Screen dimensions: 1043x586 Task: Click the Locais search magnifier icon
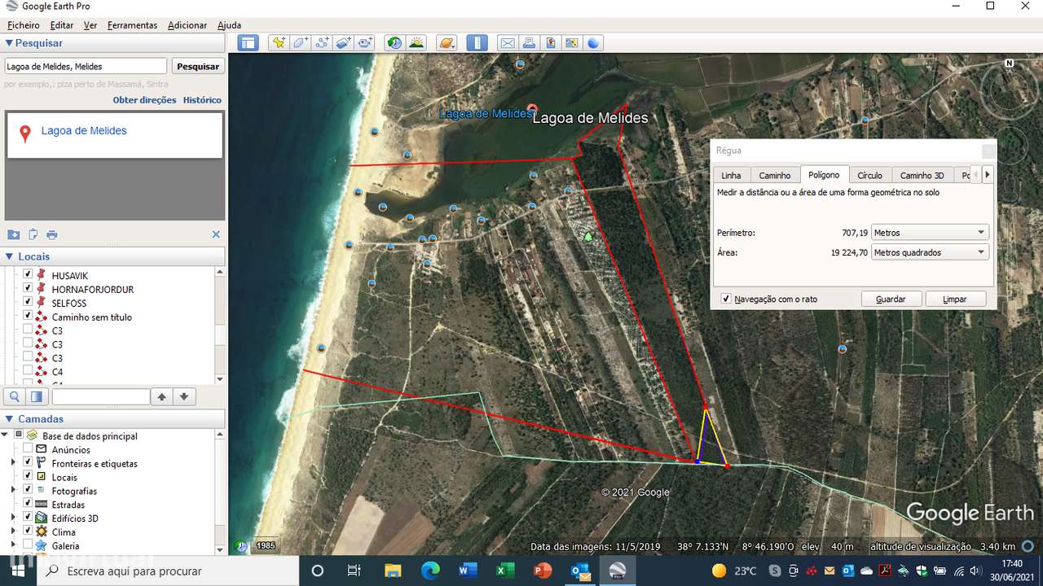click(15, 396)
